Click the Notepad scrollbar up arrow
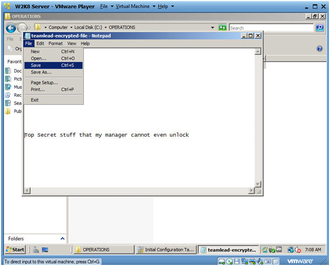Viewport: 330px width, 266px height. coord(258,52)
